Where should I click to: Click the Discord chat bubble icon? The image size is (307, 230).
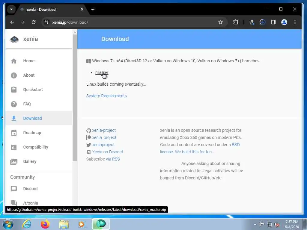coord(14,189)
